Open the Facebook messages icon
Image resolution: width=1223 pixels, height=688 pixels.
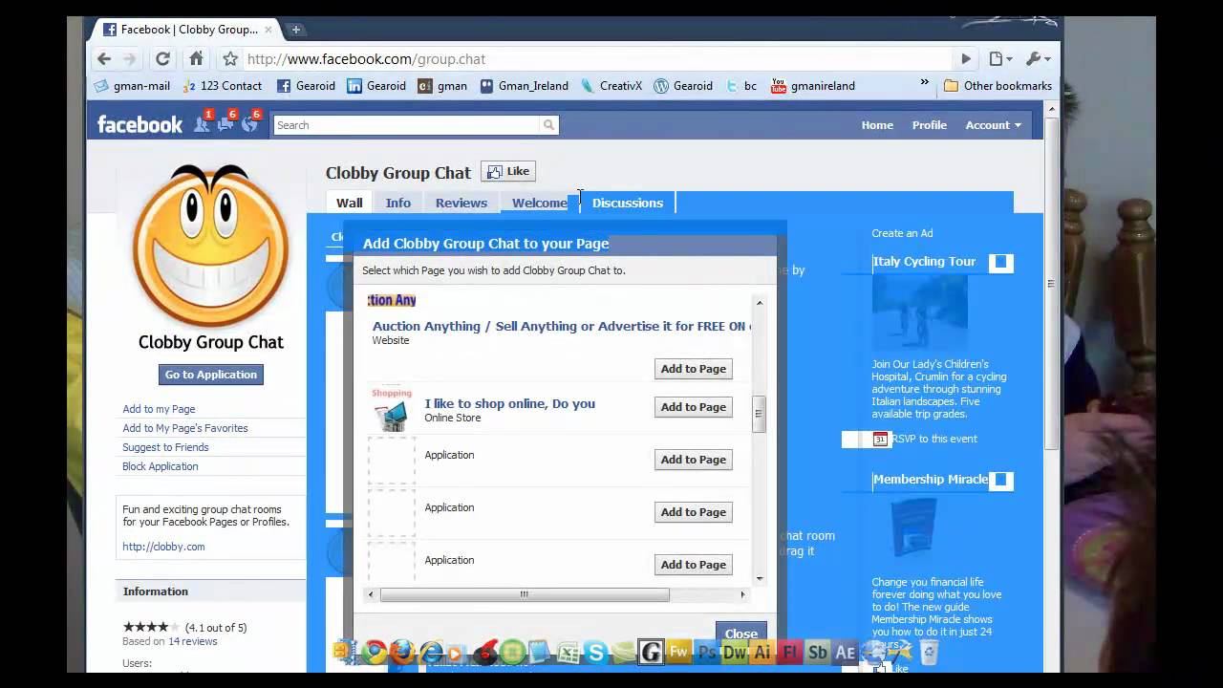point(225,123)
